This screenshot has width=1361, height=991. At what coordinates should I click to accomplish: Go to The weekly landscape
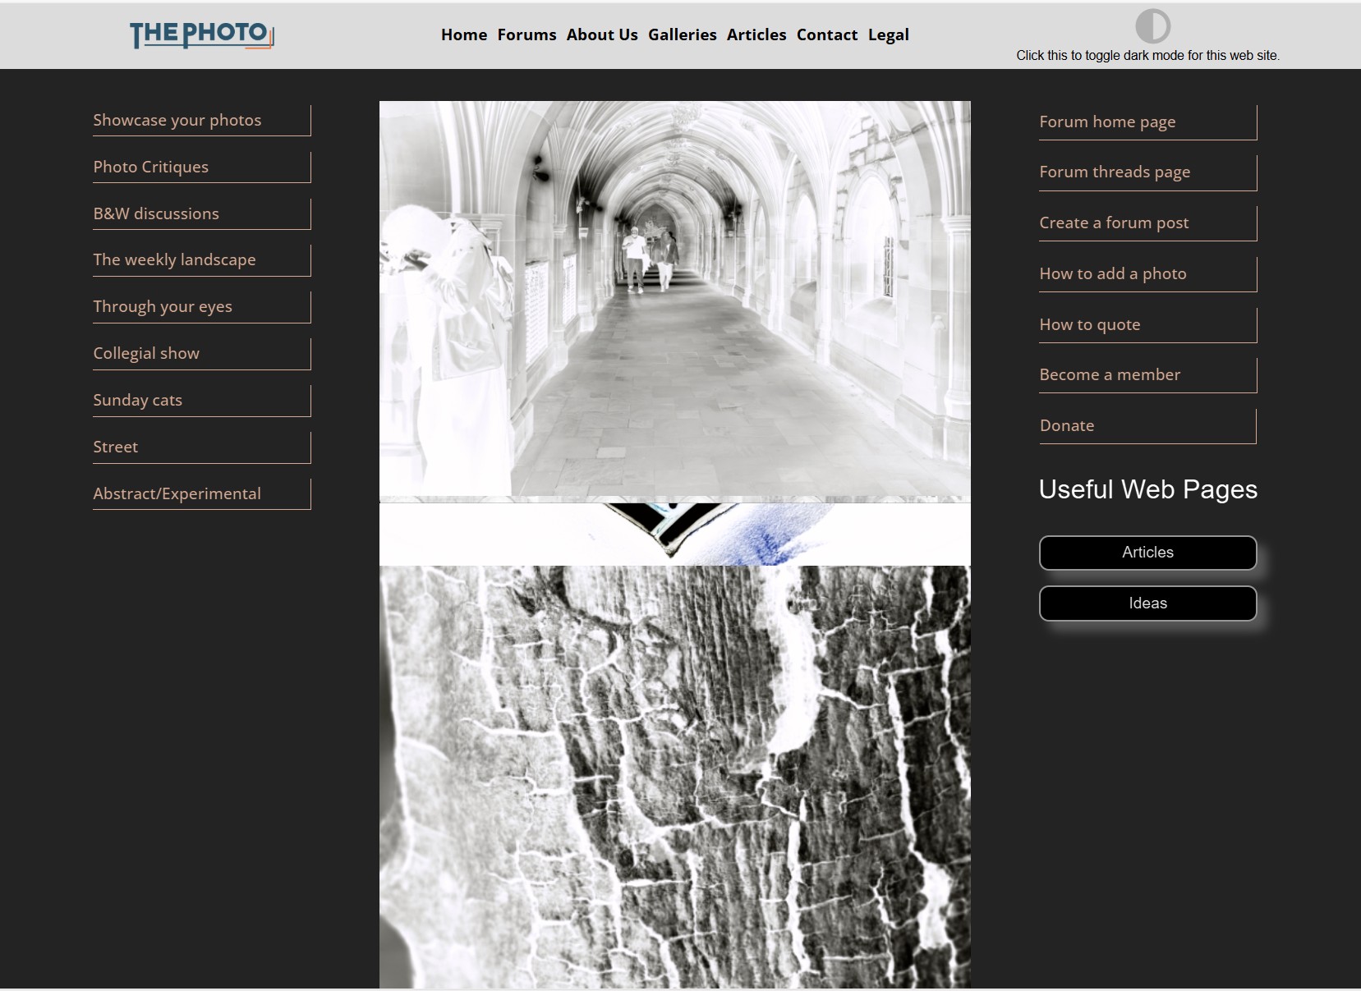201,259
